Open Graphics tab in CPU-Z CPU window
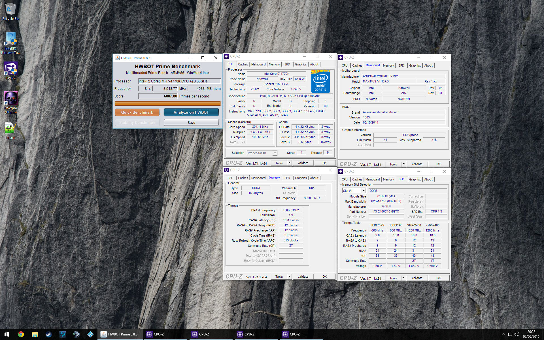The width and height of the screenshot is (544, 340). (301, 64)
